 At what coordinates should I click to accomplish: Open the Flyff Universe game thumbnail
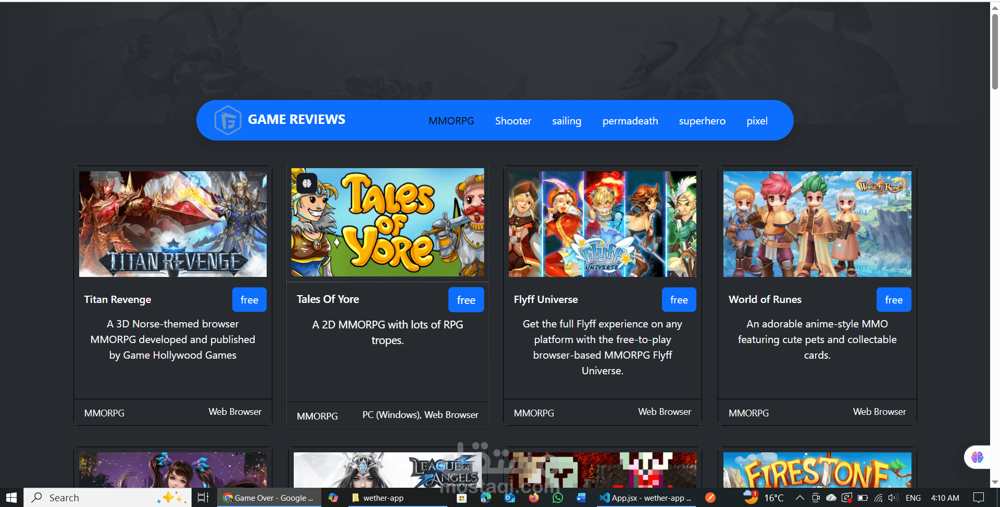pyautogui.click(x=603, y=224)
